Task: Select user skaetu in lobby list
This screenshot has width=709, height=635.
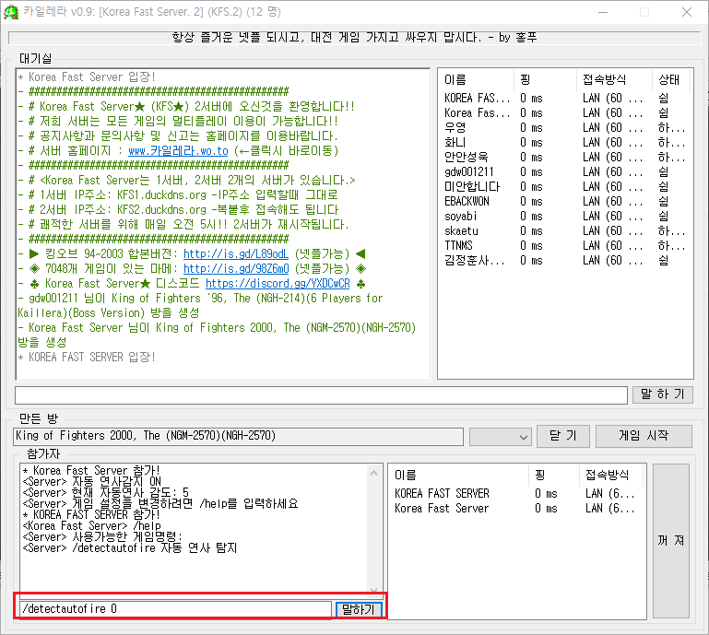Action: pos(461,231)
